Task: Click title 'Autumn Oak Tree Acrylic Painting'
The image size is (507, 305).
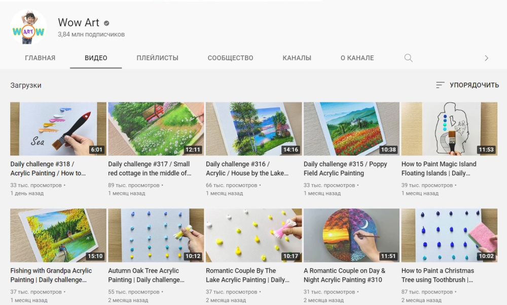Action: click(x=146, y=275)
